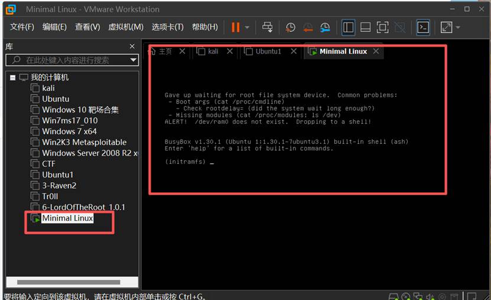Select Windows Server 2008 R2 entry
491x300 pixels.
click(90, 153)
